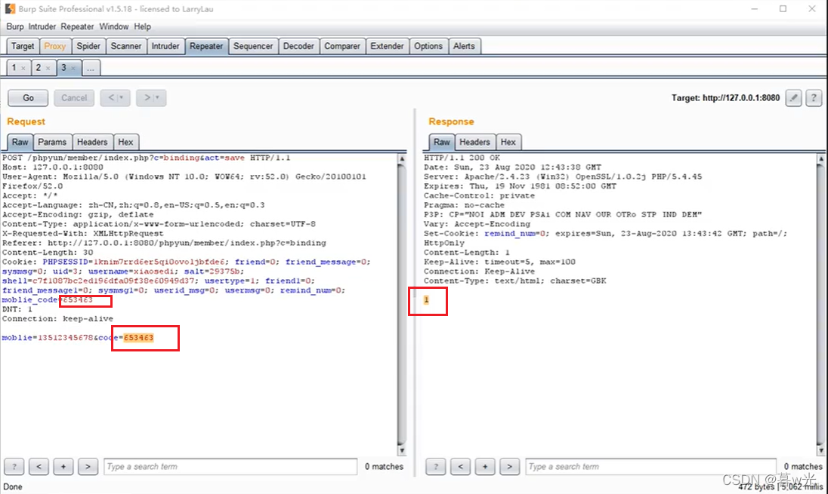Image resolution: width=828 pixels, height=494 pixels.
Task: Switch to the Alerts tab
Action: (x=464, y=46)
